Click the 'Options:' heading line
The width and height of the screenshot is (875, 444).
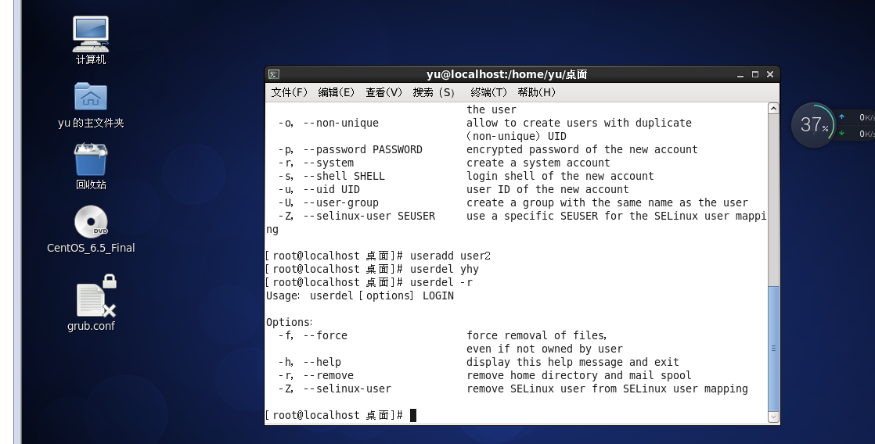289,322
